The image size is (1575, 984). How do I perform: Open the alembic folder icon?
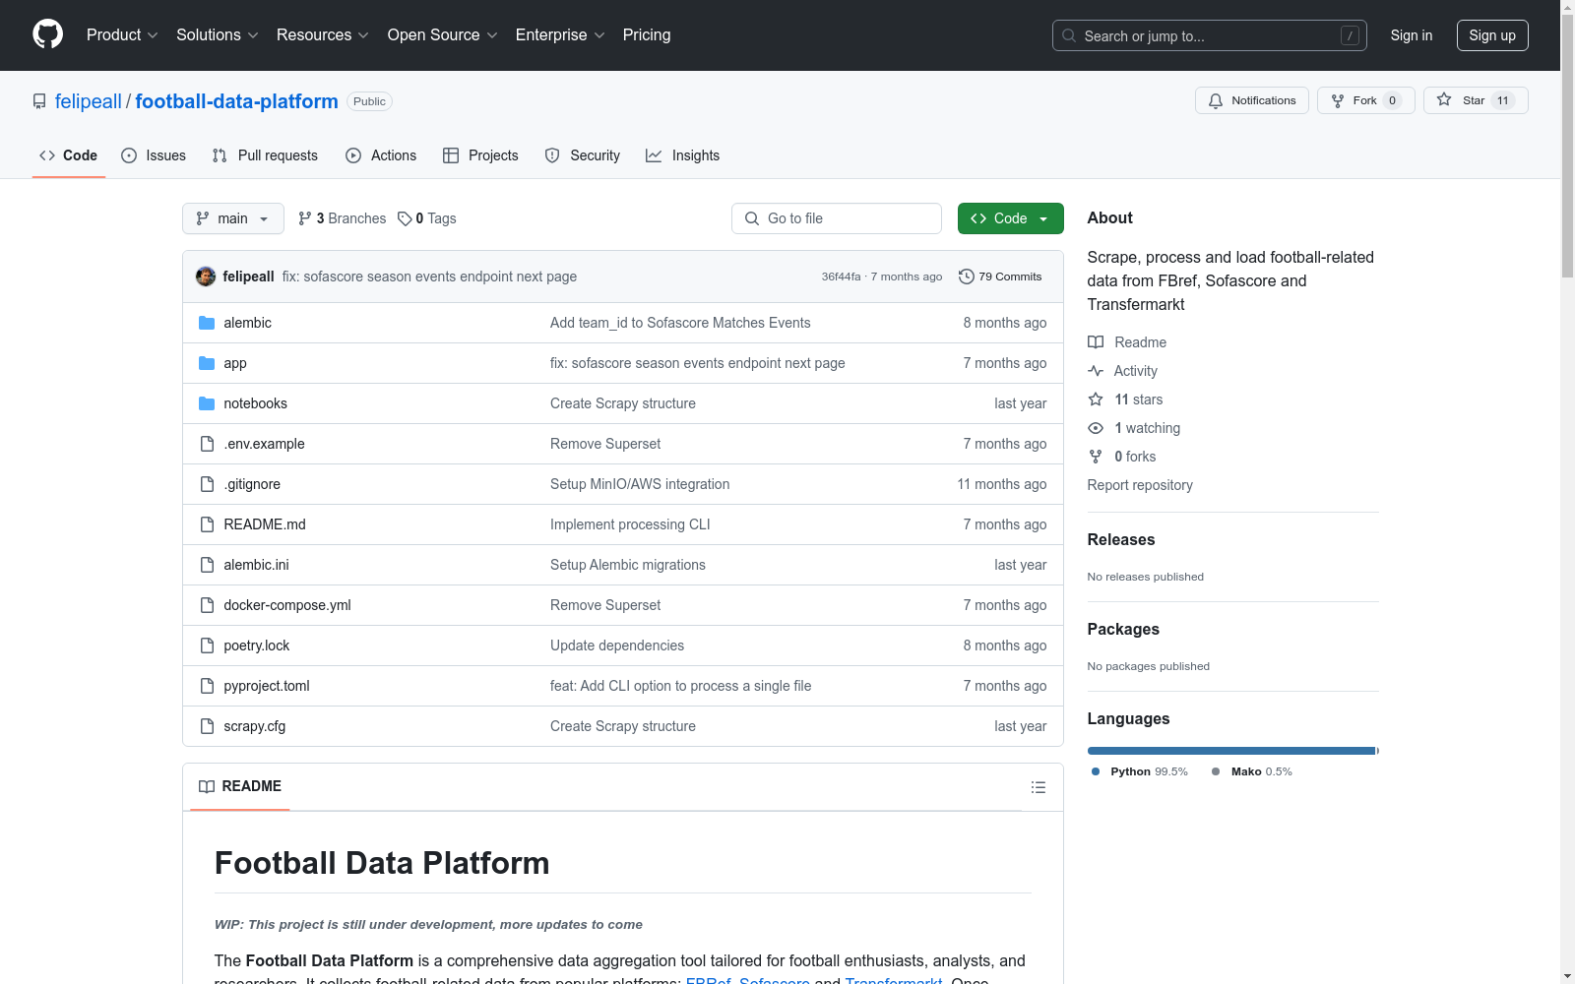pyautogui.click(x=207, y=323)
